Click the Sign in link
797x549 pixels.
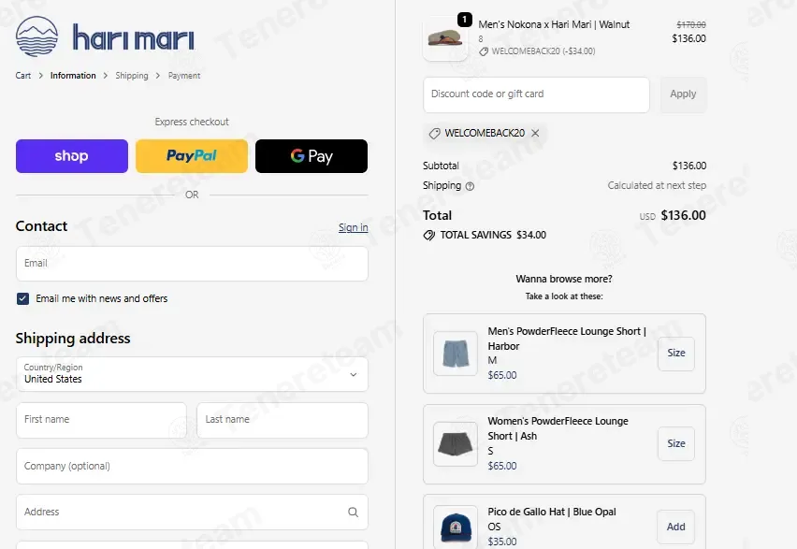click(x=354, y=227)
